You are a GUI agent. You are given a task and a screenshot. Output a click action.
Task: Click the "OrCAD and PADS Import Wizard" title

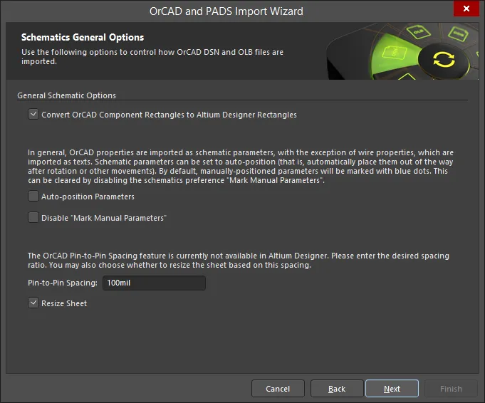[x=226, y=11]
